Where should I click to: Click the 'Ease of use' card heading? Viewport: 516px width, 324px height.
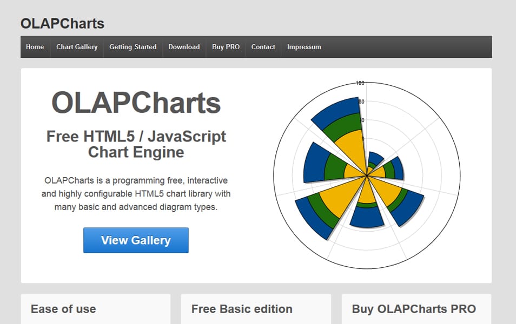click(x=63, y=309)
